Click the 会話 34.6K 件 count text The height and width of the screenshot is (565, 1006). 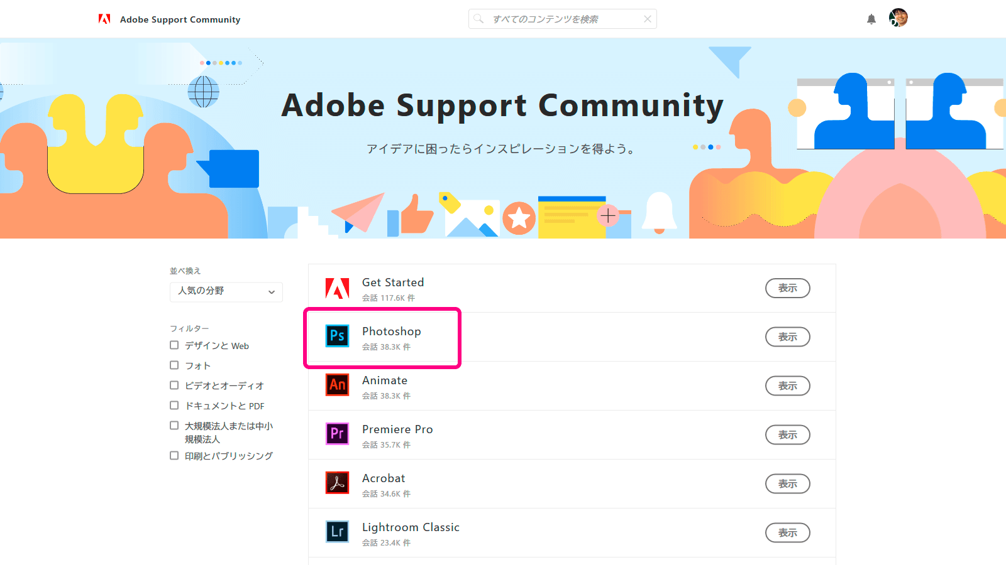[x=386, y=494]
